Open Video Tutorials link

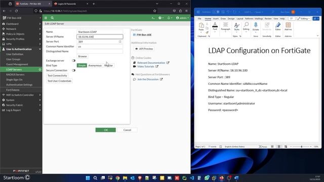[x=146, y=66]
